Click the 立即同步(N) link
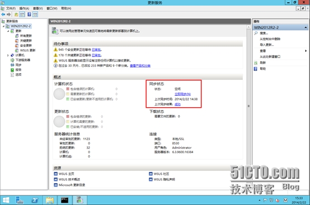Image resolution: width=310 pixels, height=205 pixels. 182,94
